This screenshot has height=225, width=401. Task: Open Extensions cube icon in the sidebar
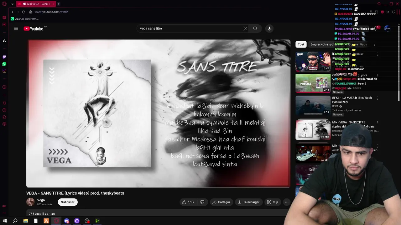pyautogui.click(x=4, y=117)
